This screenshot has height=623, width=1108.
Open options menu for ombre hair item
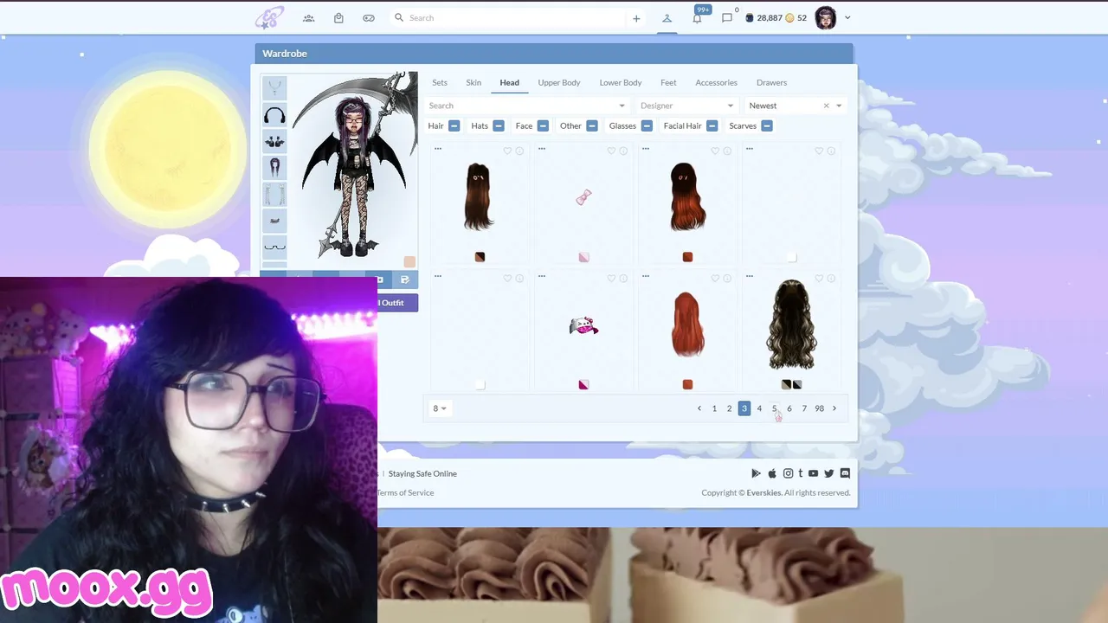point(646,149)
